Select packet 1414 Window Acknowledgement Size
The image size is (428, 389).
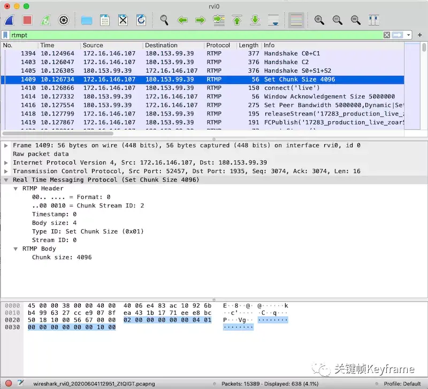click(x=203, y=97)
